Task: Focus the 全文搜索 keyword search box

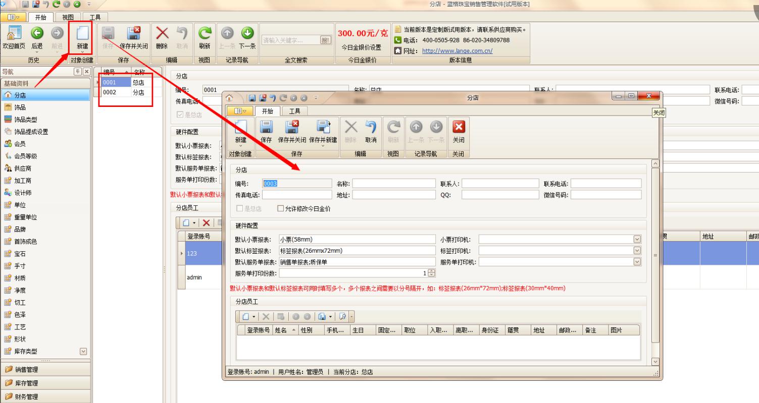Action: (x=291, y=40)
